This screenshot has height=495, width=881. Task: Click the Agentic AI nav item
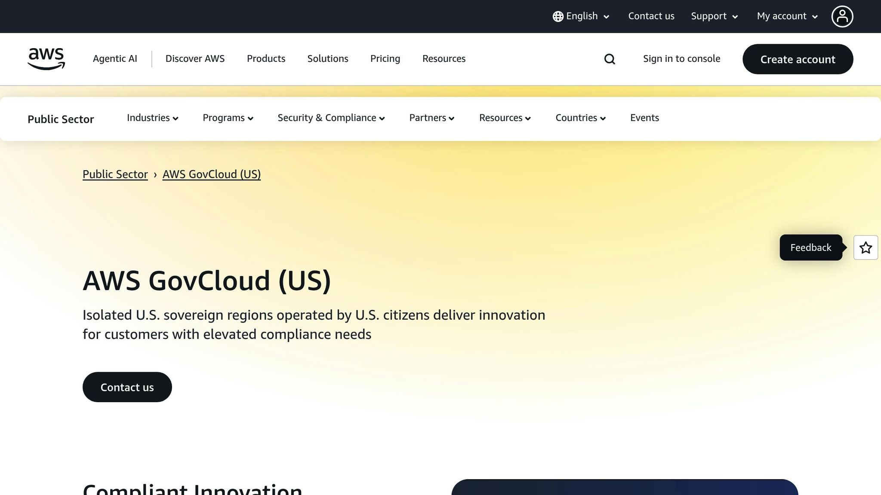[114, 59]
